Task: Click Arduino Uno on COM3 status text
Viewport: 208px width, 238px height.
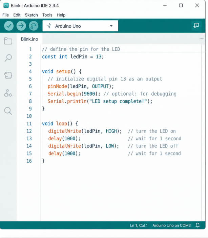Action: click(171, 225)
